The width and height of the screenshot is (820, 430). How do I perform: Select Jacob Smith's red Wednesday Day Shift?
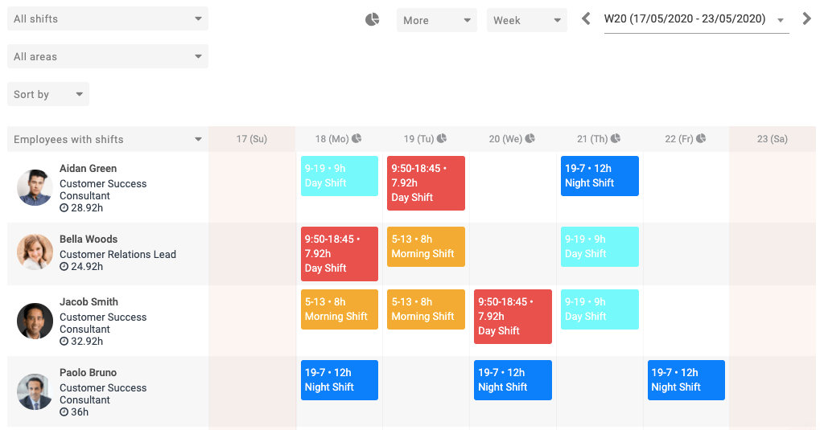coord(513,316)
